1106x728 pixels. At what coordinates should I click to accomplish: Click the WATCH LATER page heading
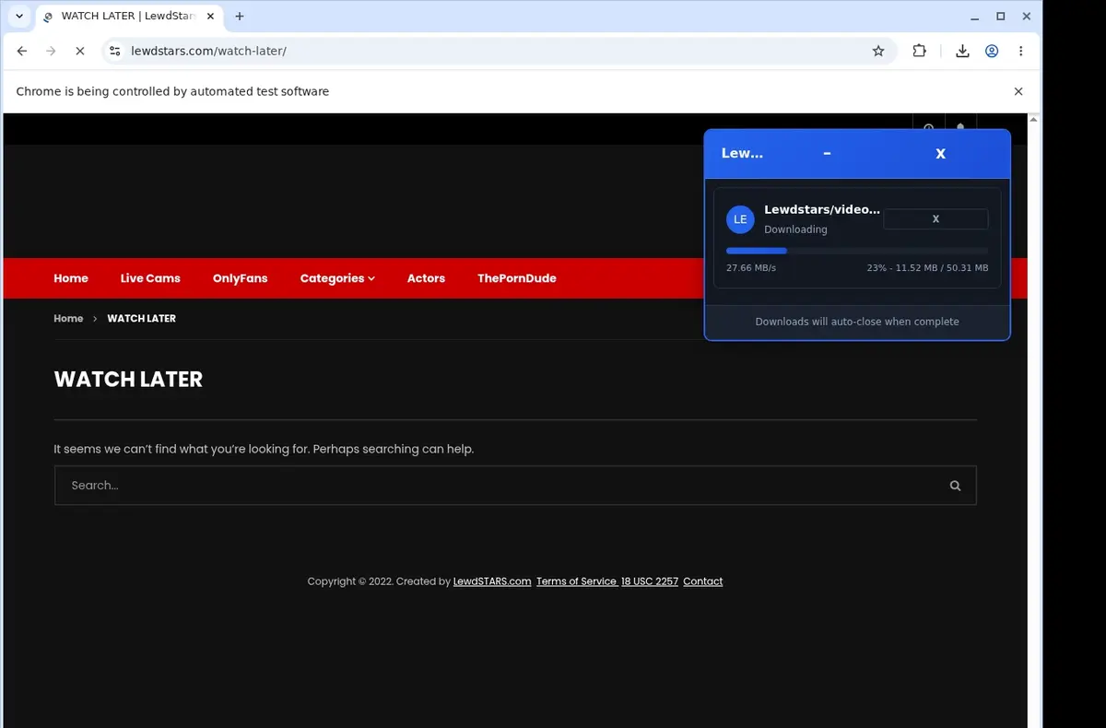pos(128,380)
